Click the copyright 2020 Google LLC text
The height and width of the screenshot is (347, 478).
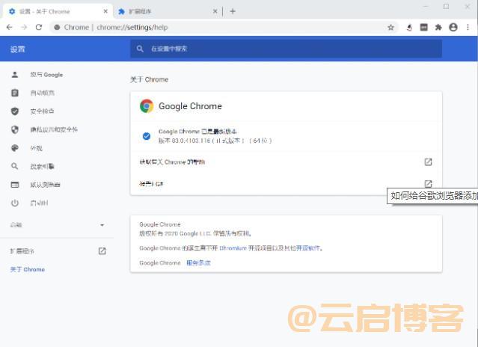(195, 233)
